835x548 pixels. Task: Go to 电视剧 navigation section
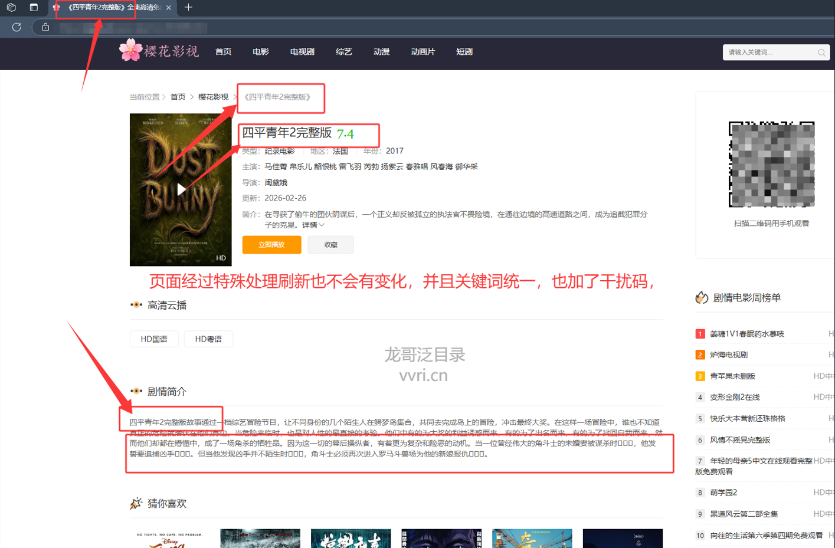(x=302, y=52)
